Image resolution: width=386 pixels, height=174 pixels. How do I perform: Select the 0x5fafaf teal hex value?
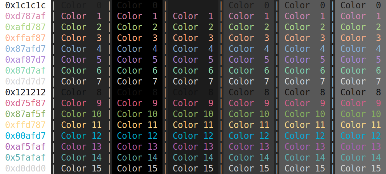pos(25,158)
